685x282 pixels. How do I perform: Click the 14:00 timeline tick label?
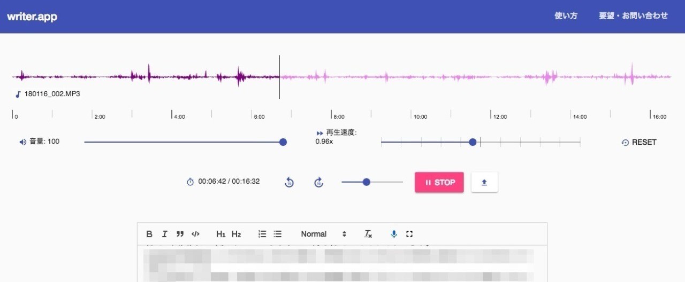coord(580,116)
